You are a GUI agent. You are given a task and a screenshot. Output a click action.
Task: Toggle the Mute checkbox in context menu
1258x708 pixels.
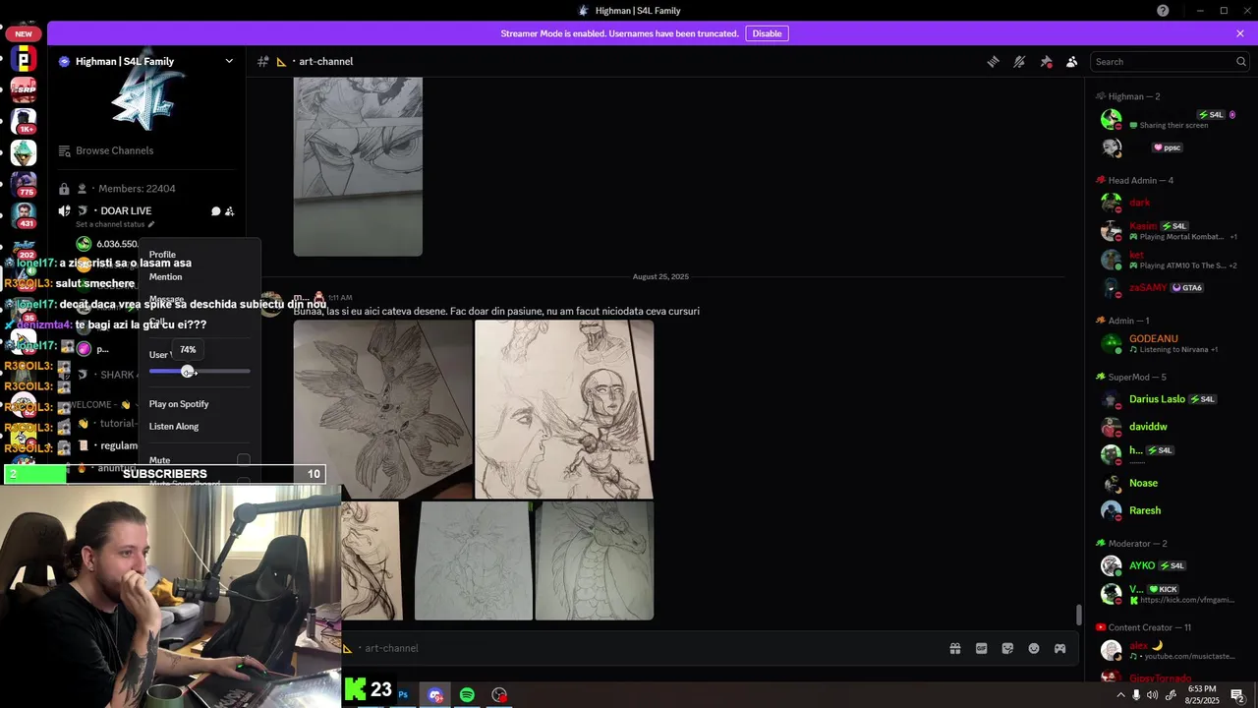point(243,459)
